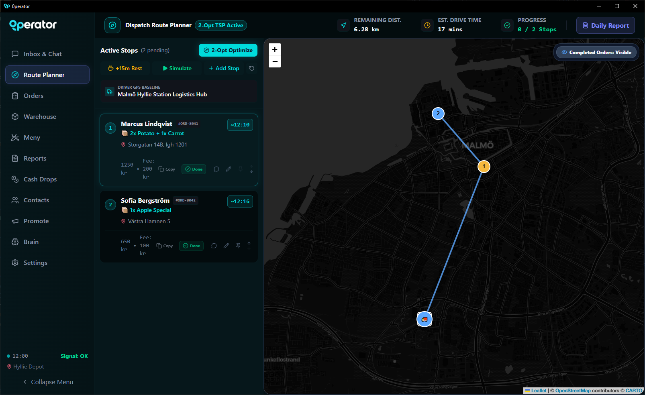The height and width of the screenshot is (395, 645).
Task: Open the Leaflet attribution link
Action: pos(536,391)
